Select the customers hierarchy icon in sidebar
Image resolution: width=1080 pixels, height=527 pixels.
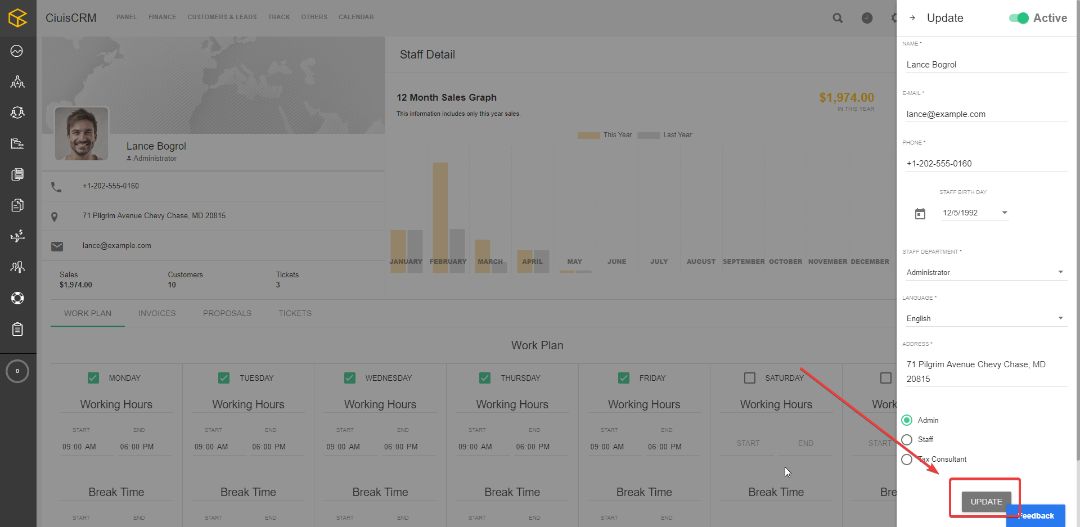17,82
